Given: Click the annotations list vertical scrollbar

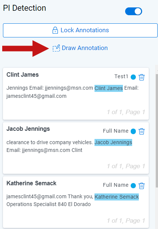Looking at the screenshot, I should (x=157, y=131).
